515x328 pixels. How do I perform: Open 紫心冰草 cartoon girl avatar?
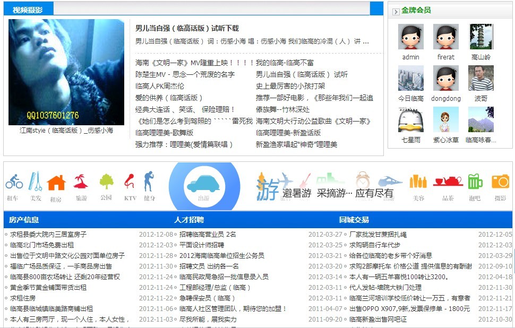tap(445, 119)
